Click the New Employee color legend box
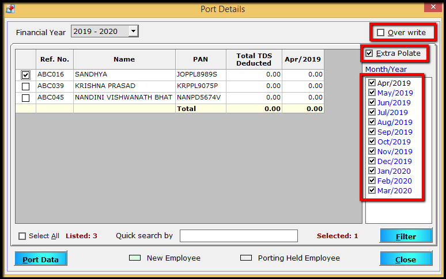The width and height of the screenshot is (446, 279). [135, 258]
